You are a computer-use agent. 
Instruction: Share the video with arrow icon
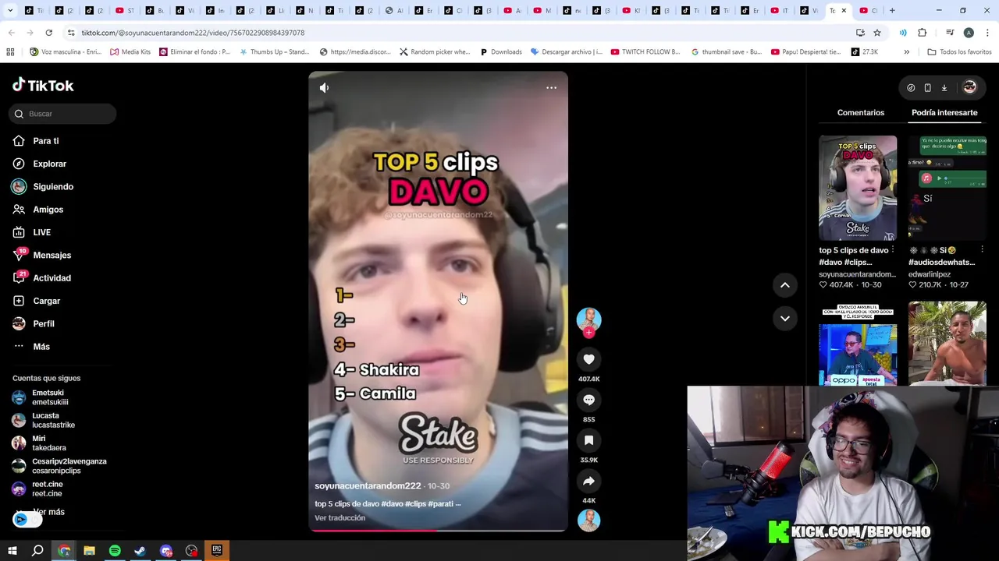click(x=588, y=481)
